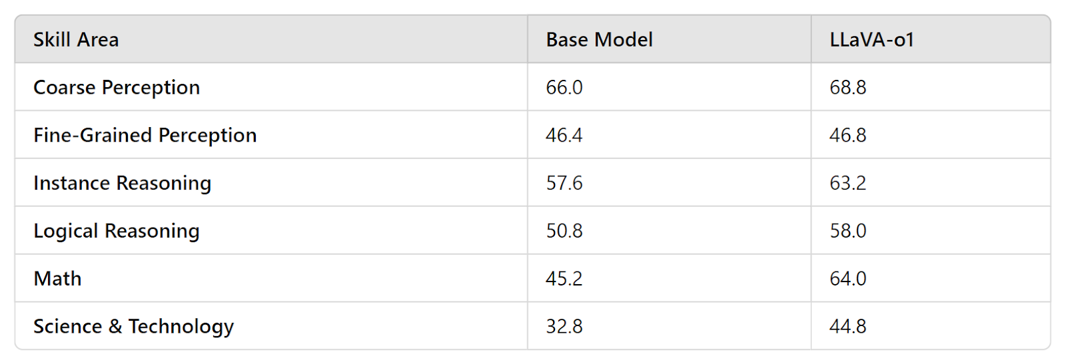1066x364 pixels.
Task: Click the LLaVA-o1 value 46.8
Action: [848, 136]
